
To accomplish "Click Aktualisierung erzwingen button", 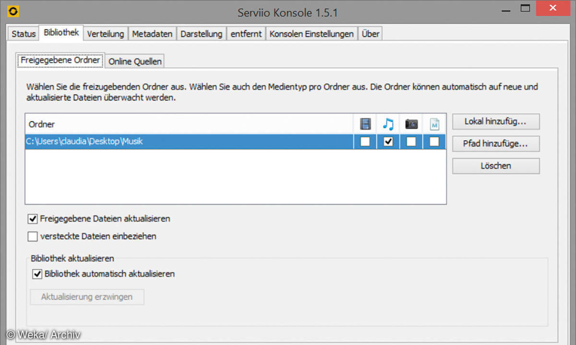I will coord(87,297).
